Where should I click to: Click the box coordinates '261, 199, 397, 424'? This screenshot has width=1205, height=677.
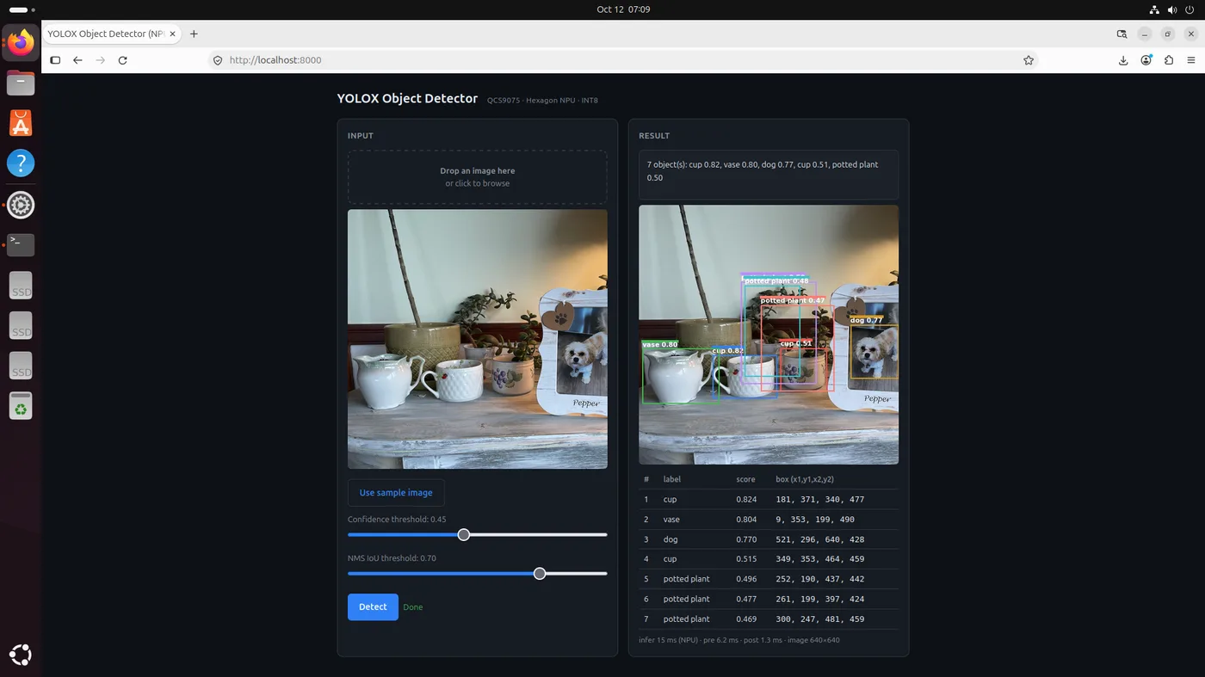coord(819,599)
